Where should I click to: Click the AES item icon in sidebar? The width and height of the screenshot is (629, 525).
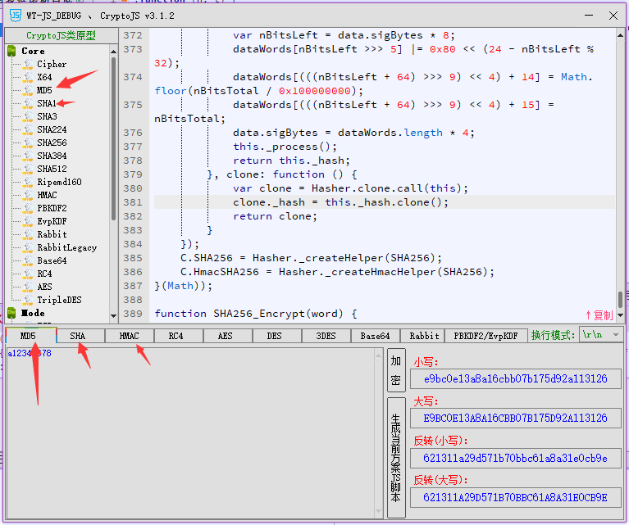(x=27, y=287)
